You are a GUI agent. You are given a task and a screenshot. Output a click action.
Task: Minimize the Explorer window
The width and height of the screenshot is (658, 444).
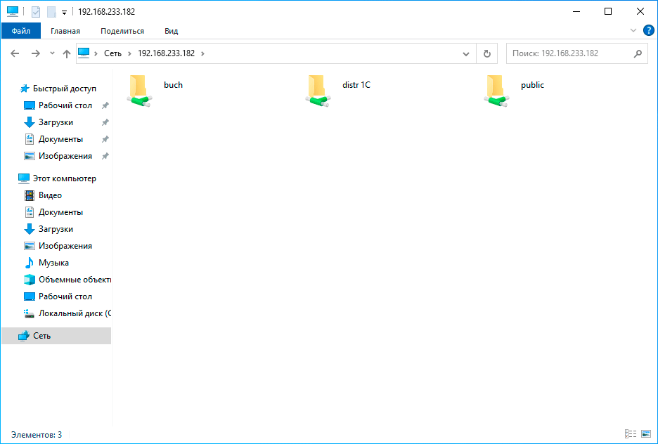point(576,11)
